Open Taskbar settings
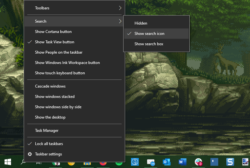Viewport: 250px width, 168px height. point(48,154)
